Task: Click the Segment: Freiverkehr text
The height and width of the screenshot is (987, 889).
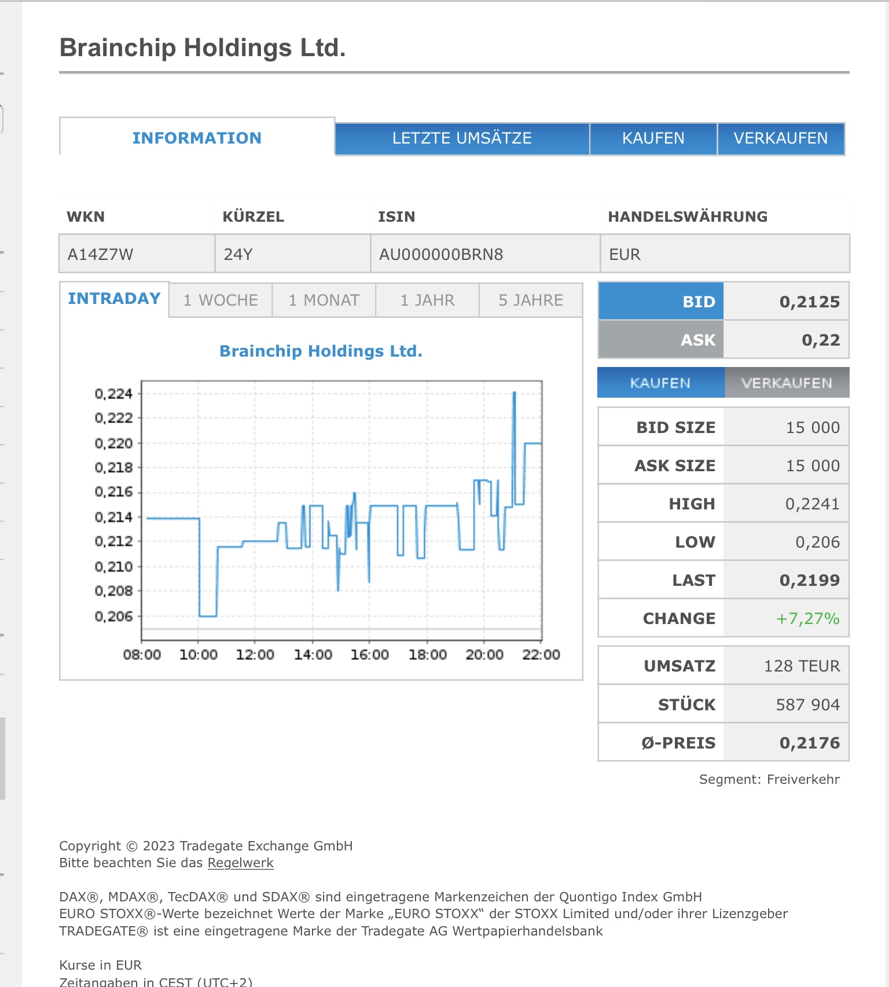Action: click(769, 779)
